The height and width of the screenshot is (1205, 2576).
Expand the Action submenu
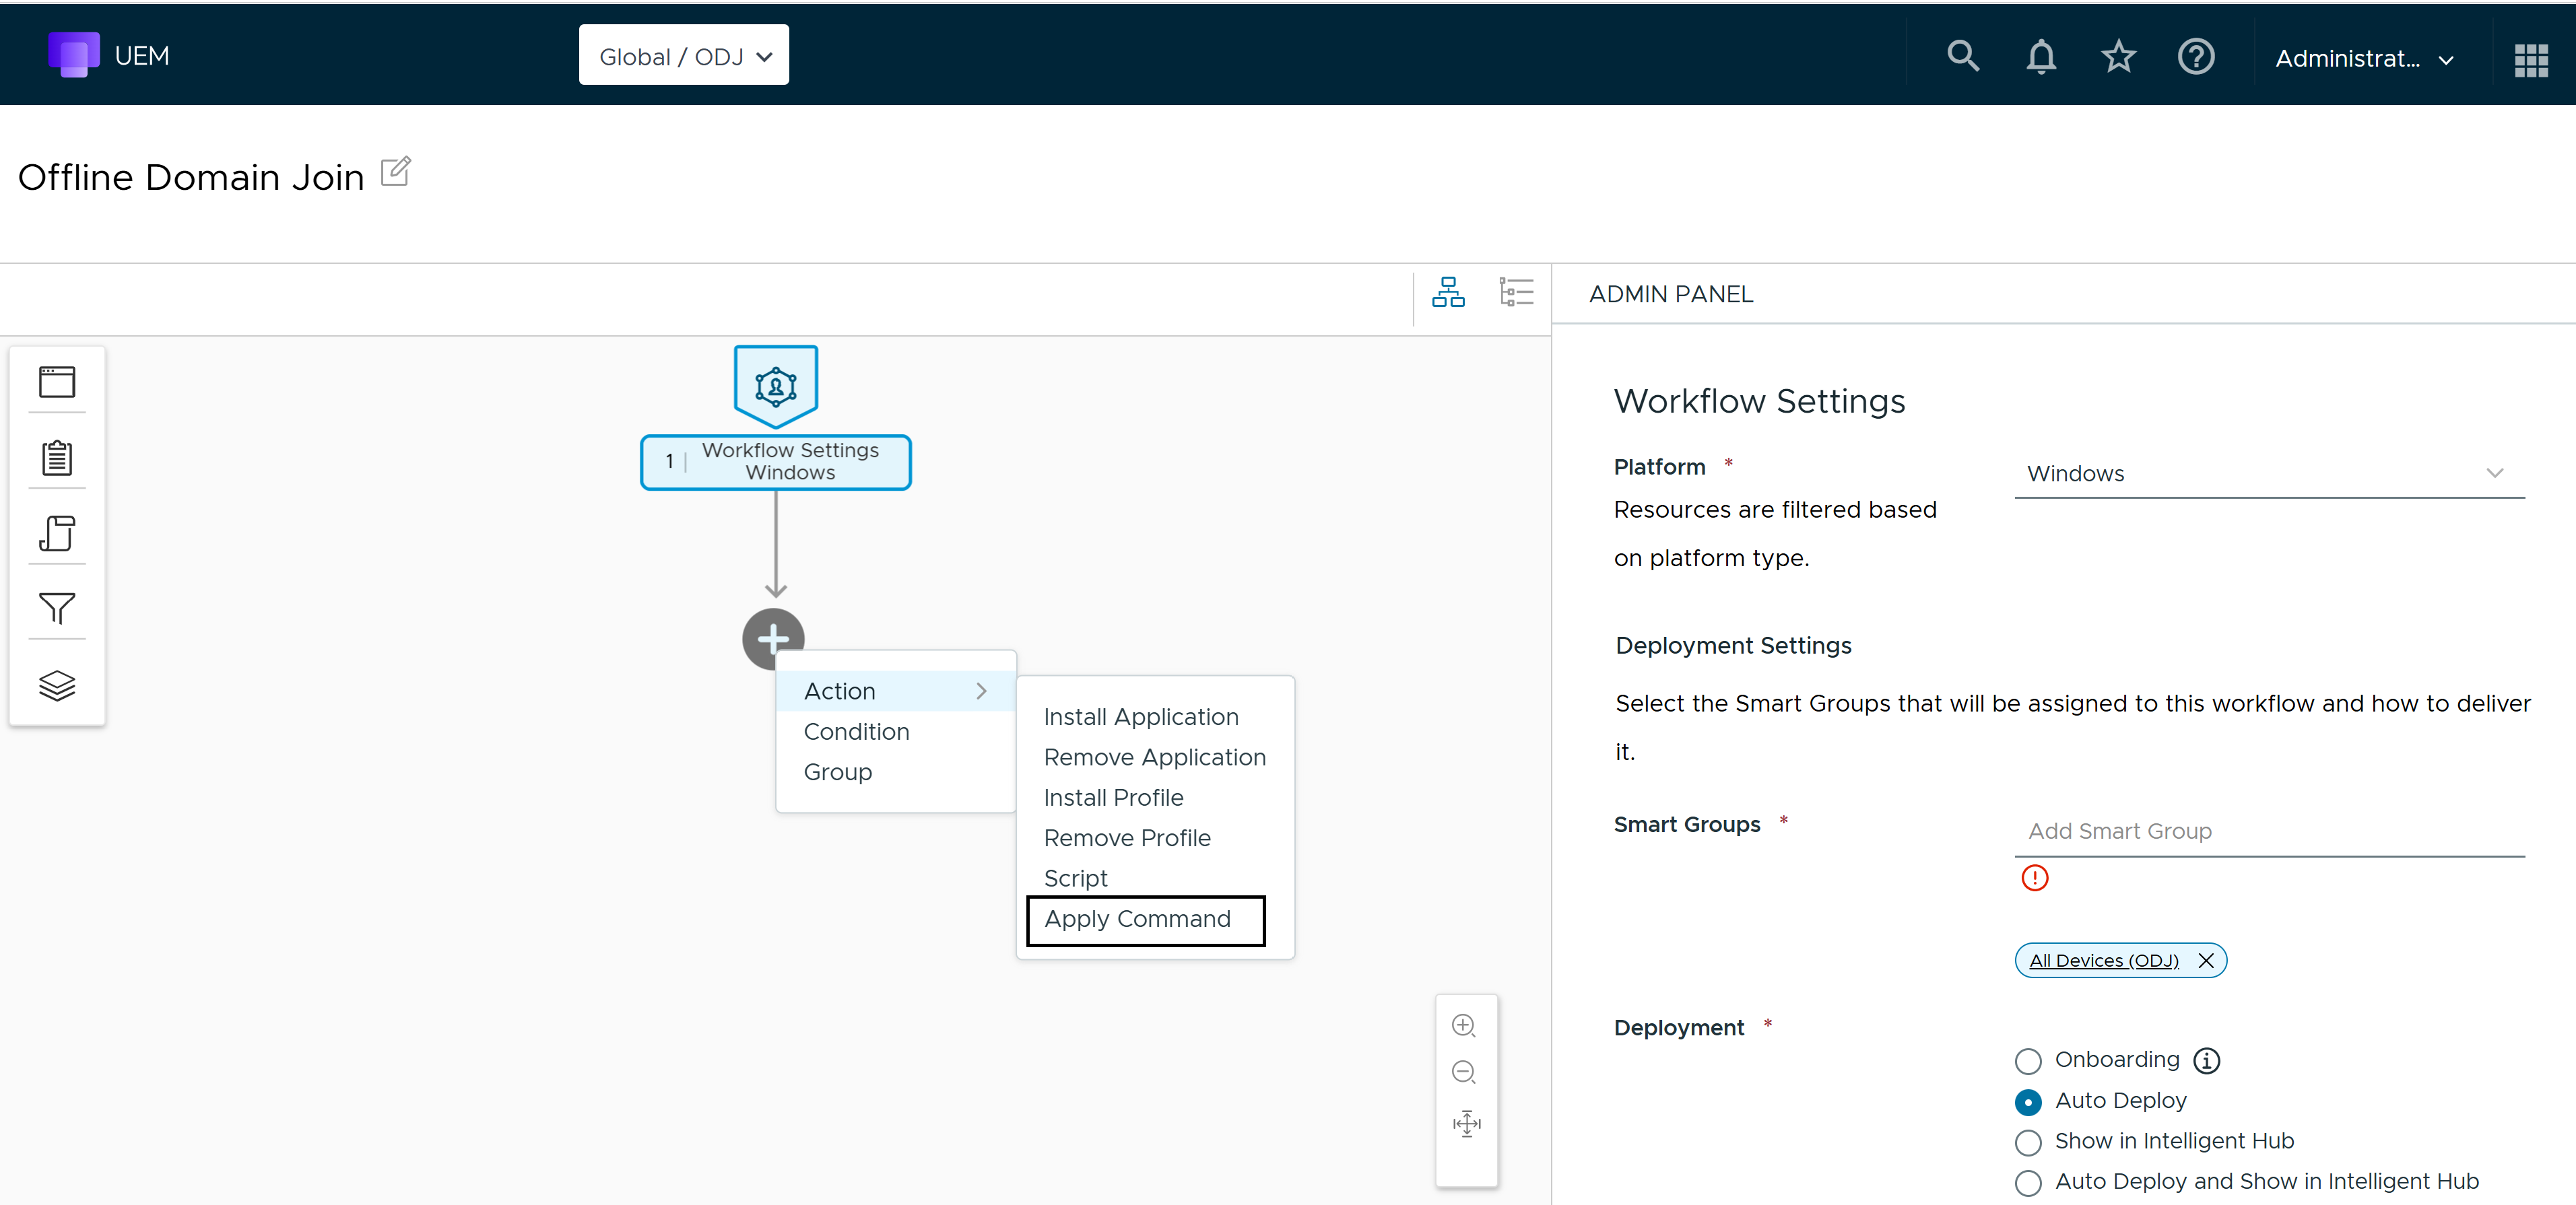click(x=896, y=691)
